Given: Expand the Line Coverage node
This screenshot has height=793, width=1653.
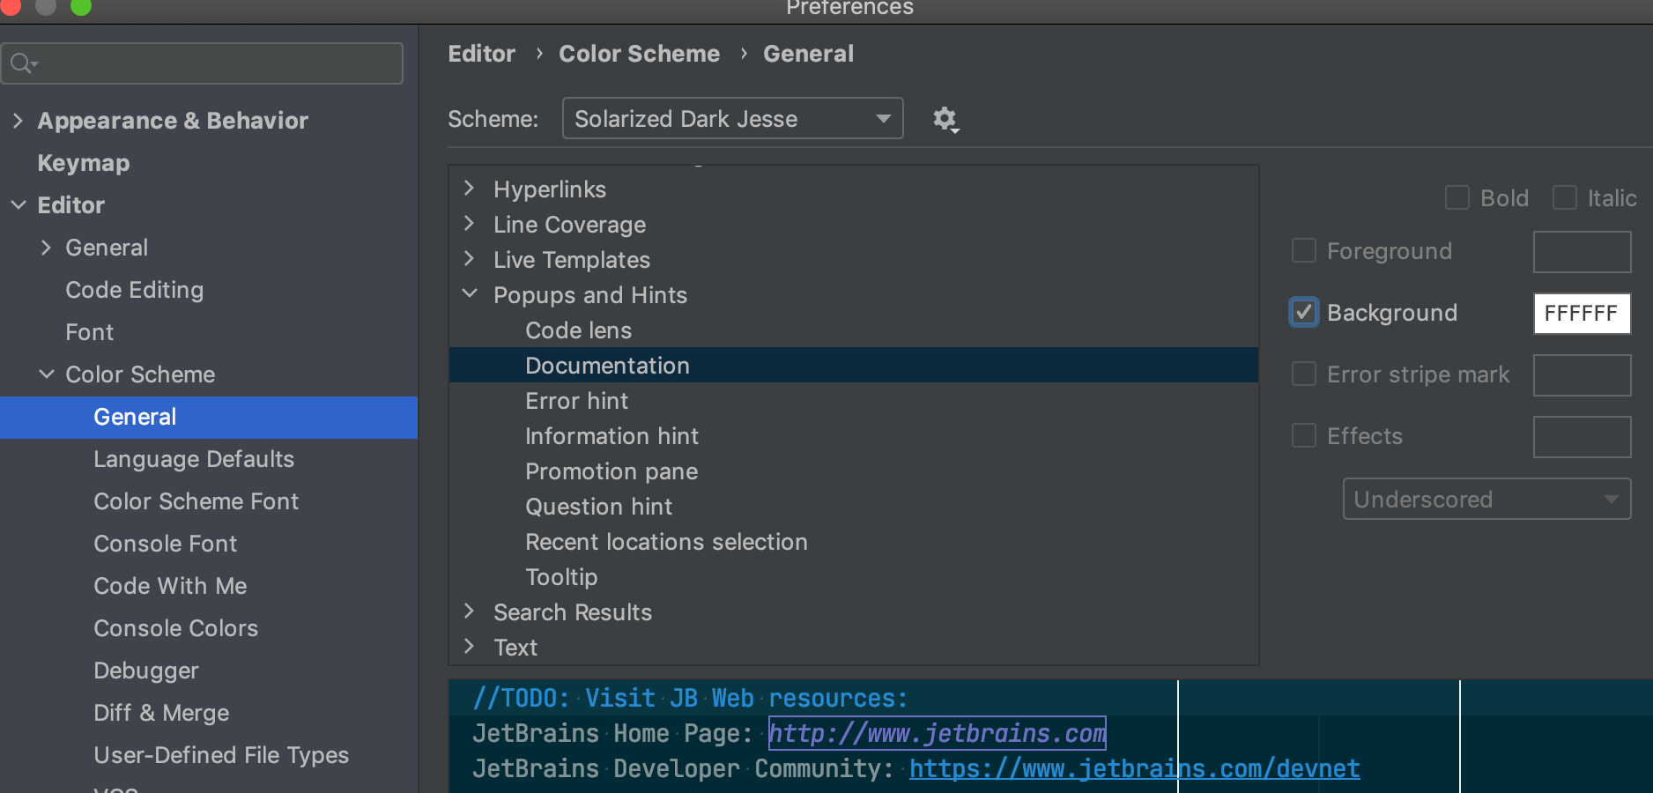Looking at the screenshot, I should (470, 224).
